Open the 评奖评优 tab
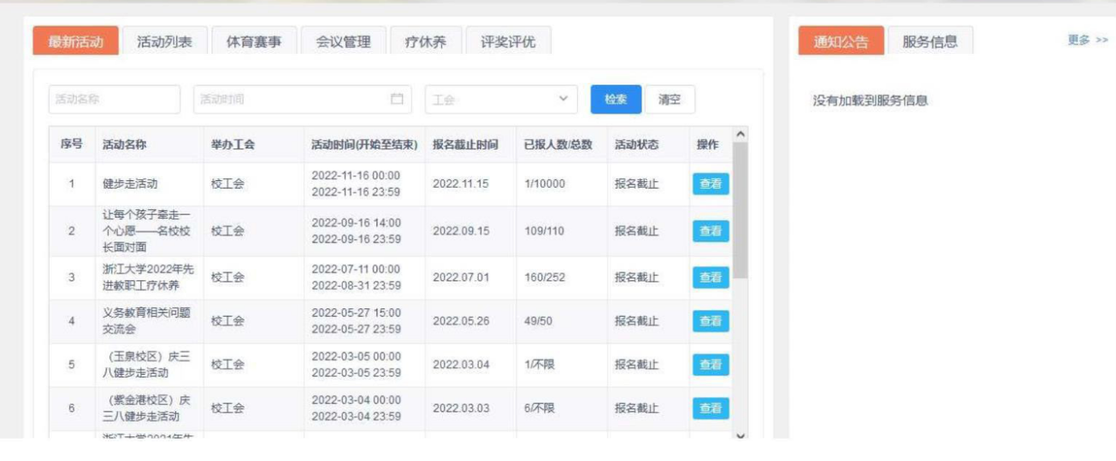The height and width of the screenshot is (461, 1116). (x=509, y=42)
